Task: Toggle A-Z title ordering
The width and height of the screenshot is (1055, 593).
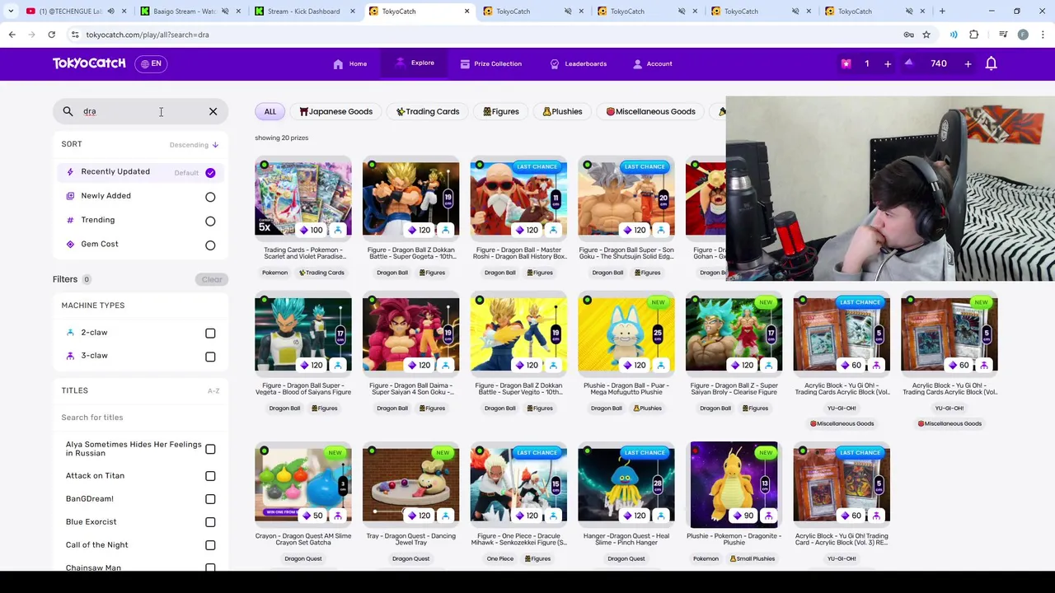Action: click(213, 390)
